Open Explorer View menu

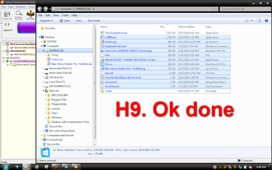point(56,15)
